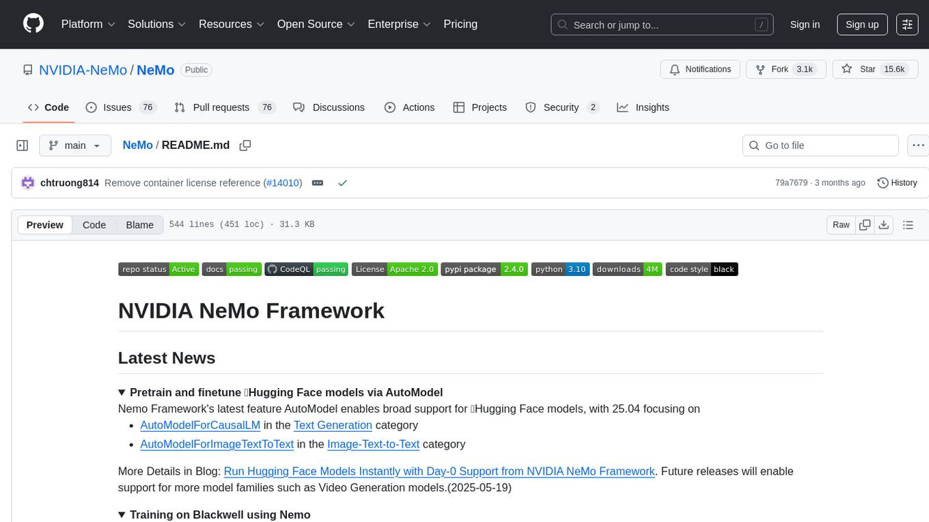929x522 pixels.
Task: Fork the NeMo repository
Action: click(786, 69)
